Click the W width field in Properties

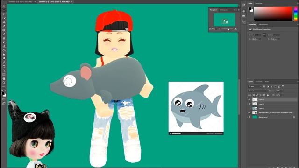pos(256,35)
